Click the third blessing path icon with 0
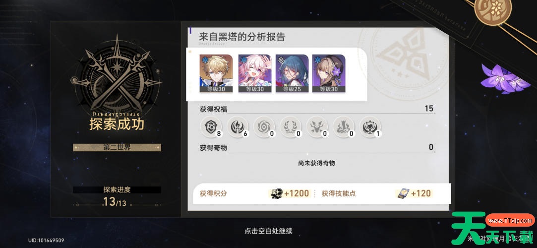 pos(264,127)
